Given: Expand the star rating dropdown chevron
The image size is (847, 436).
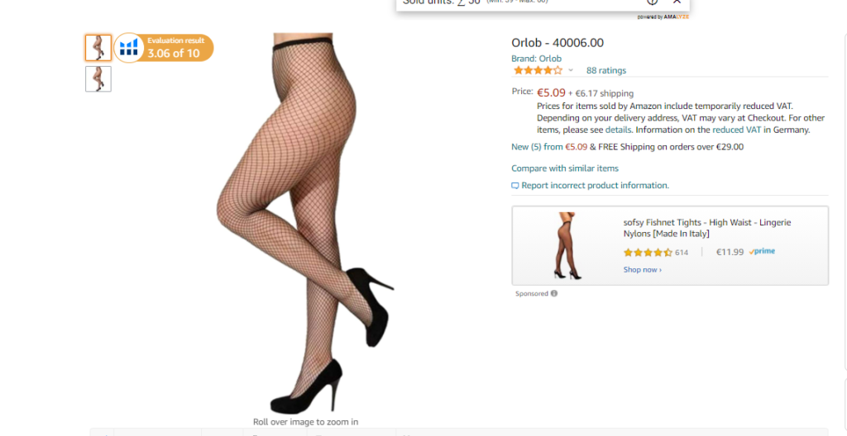Looking at the screenshot, I should tap(571, 70).
